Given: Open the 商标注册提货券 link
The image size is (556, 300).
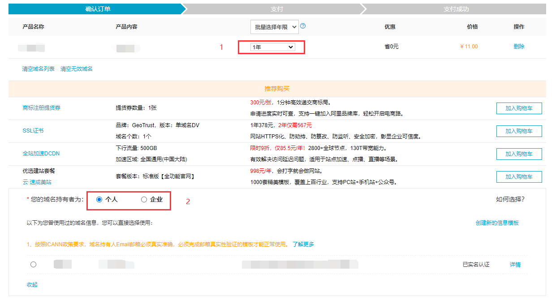Looking at the screenshot, I should [x=41, y=108].
